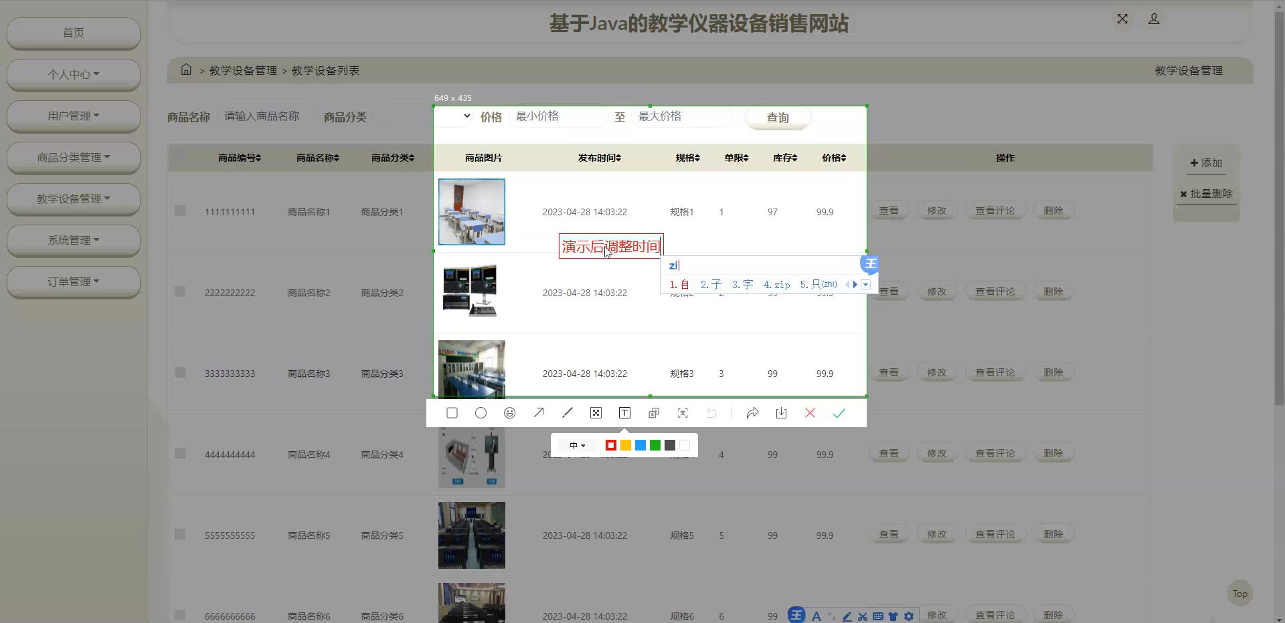
Task: Confirm the screenshot with the green checkmark
Action: (839, 413)
